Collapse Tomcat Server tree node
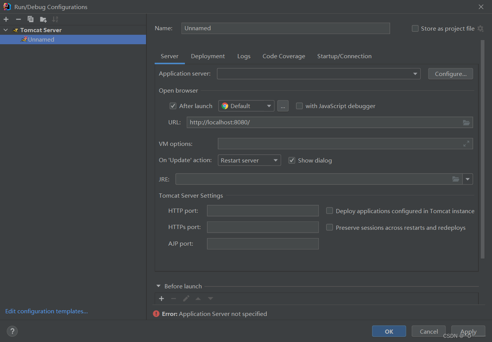 coord(6,30)
